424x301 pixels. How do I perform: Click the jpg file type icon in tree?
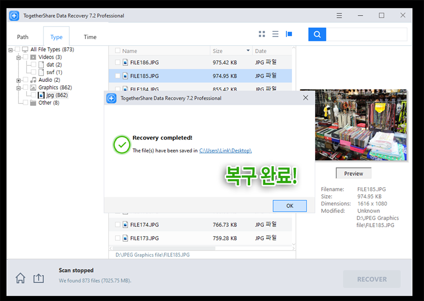[41, 95]
